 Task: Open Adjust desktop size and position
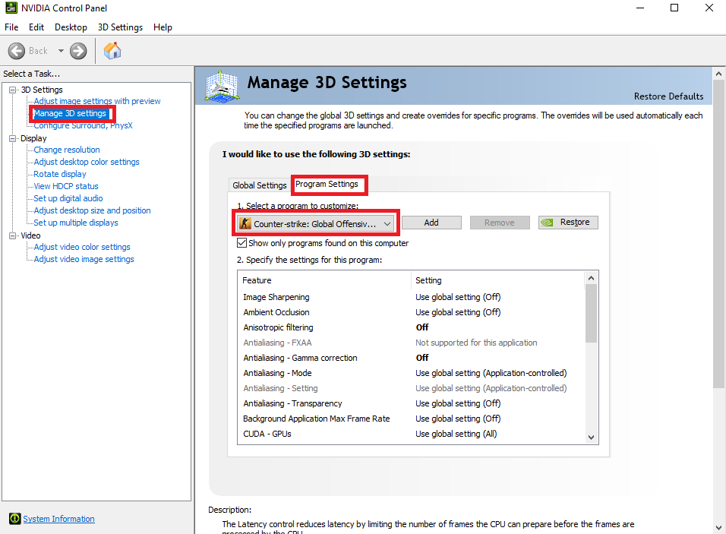(x=92, y=210)
